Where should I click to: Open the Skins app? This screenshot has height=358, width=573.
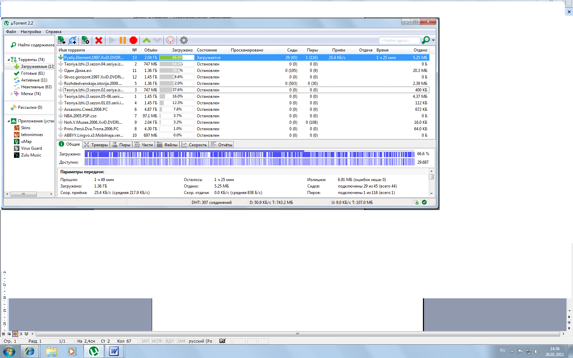click(x=22, y=128)
